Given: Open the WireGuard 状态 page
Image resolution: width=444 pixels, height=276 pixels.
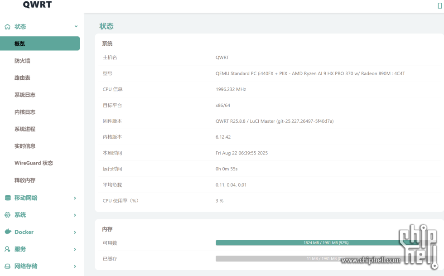Looking at the screenshot, I should tap(34, 163).
